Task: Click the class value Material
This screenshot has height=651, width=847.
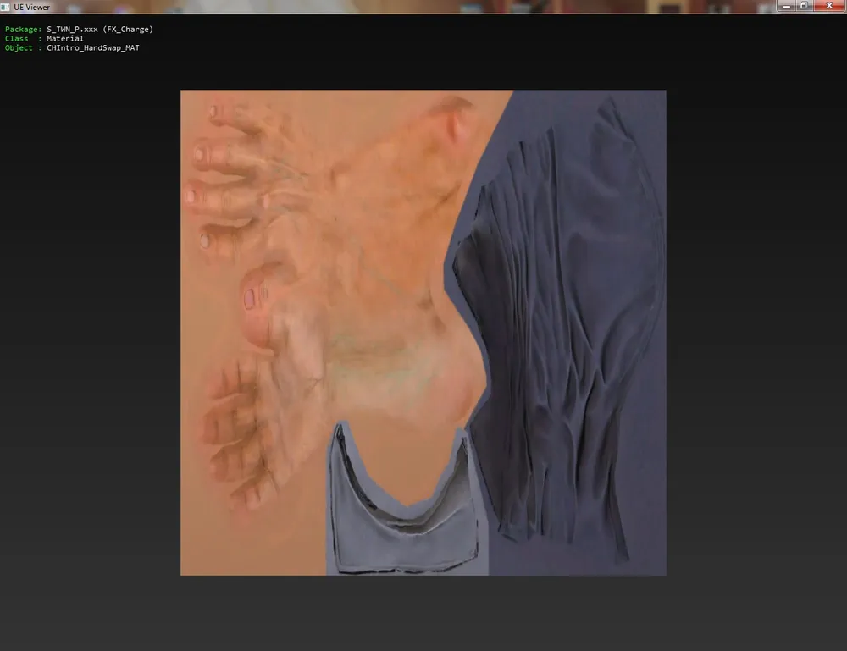Action: tap(65, 38)
